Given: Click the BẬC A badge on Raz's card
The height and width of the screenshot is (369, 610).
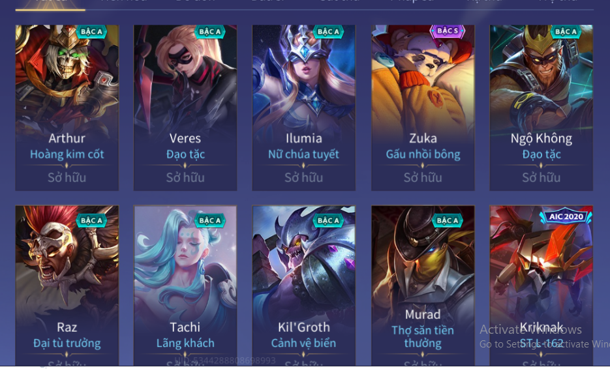Looking at the screenshot, I should [91, 220].
